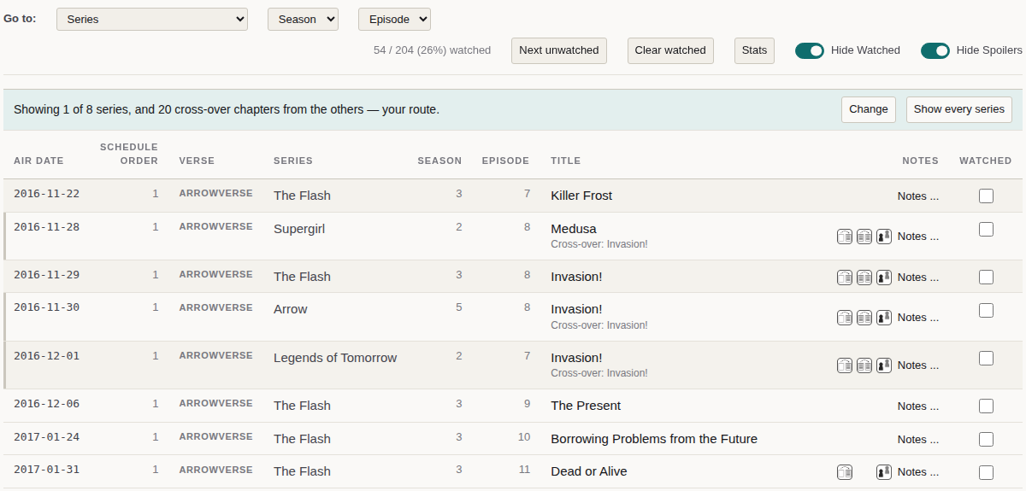The image size is (1026, 491).
Task: Click people icon in Legends of Tomorrow row
Action: [x=884, y=365]
